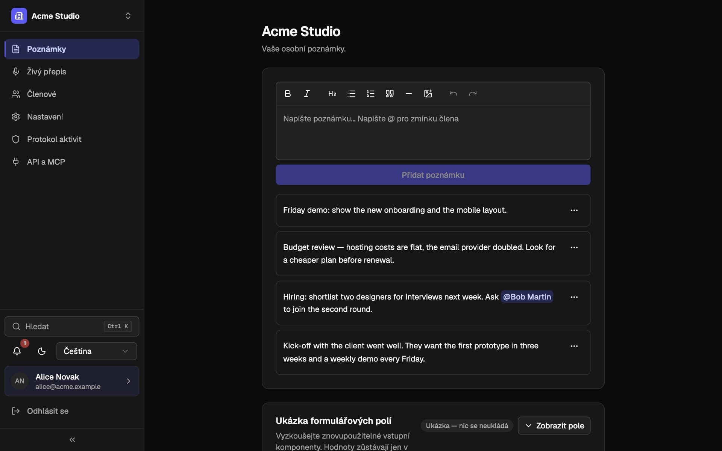
Task: Open options for the Budget review note
Action: point(574,247)
